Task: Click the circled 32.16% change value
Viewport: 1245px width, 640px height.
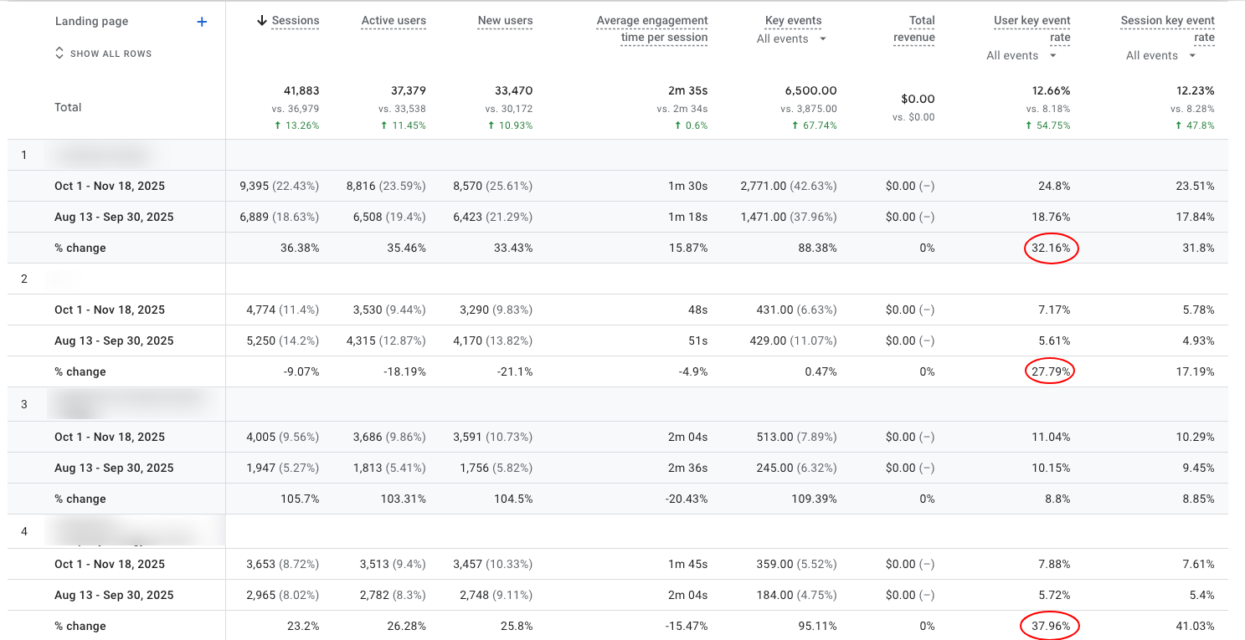Action: tap(1052, 248)
